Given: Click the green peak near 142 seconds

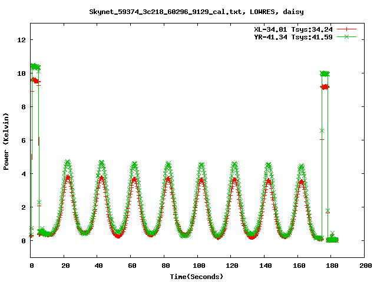Looking at the screenshot, I should [x=269, y=166].
